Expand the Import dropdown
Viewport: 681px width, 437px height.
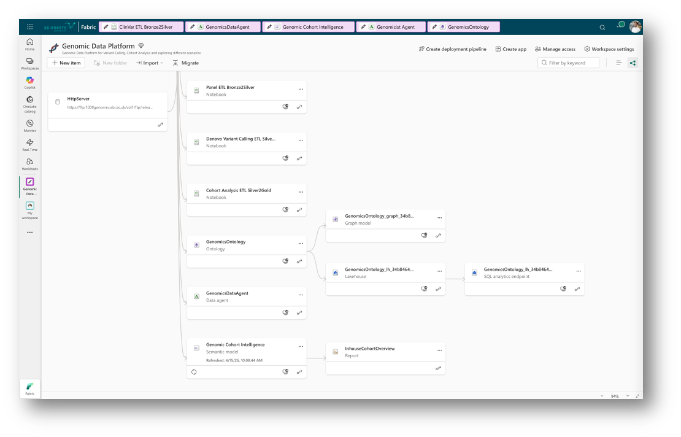(150, 63)
